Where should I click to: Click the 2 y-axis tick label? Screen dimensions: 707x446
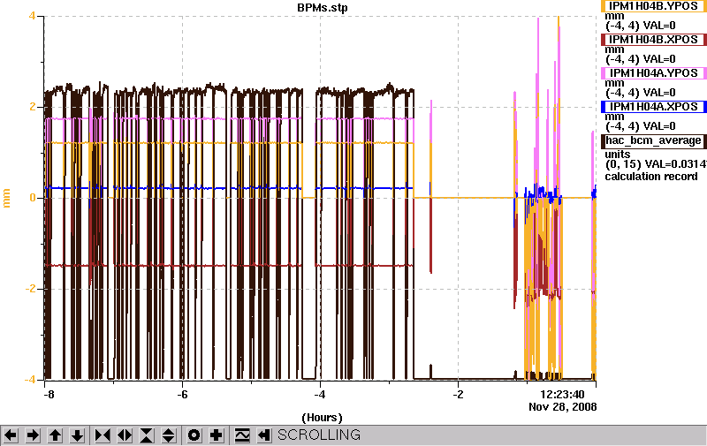(33, 107)
